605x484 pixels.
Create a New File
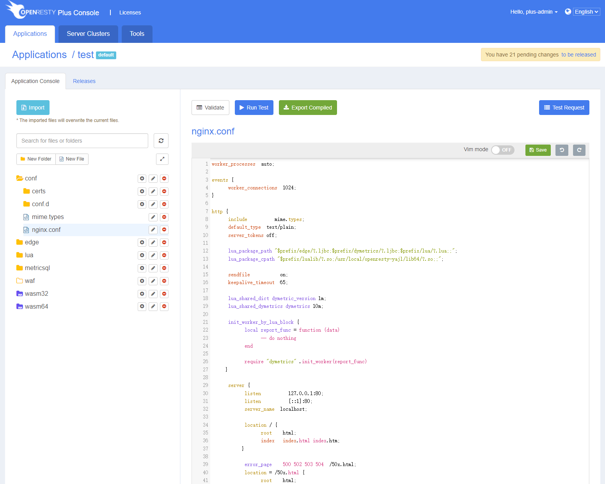(x=72, y=159)
